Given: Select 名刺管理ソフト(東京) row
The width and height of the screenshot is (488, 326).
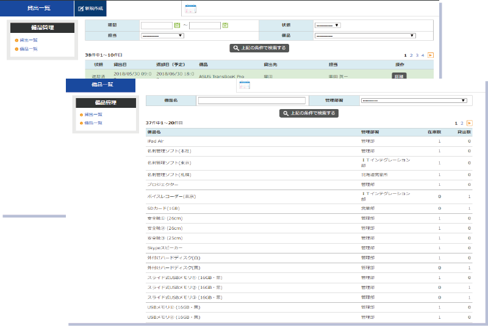Looking at the screenshot, I should [x=309, y=163].
